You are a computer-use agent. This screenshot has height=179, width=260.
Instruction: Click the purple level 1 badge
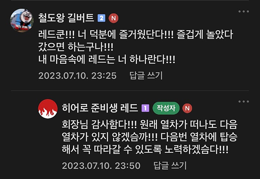[145, 108]
